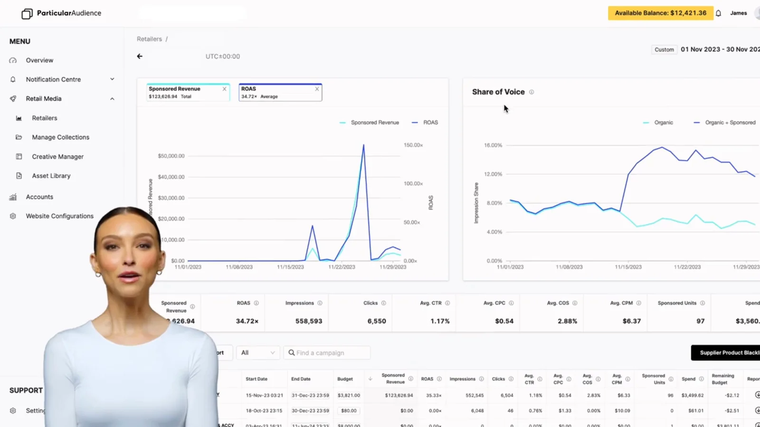Click the End Date column header
Screen dimensions: 760x427
tap(301, 379)
